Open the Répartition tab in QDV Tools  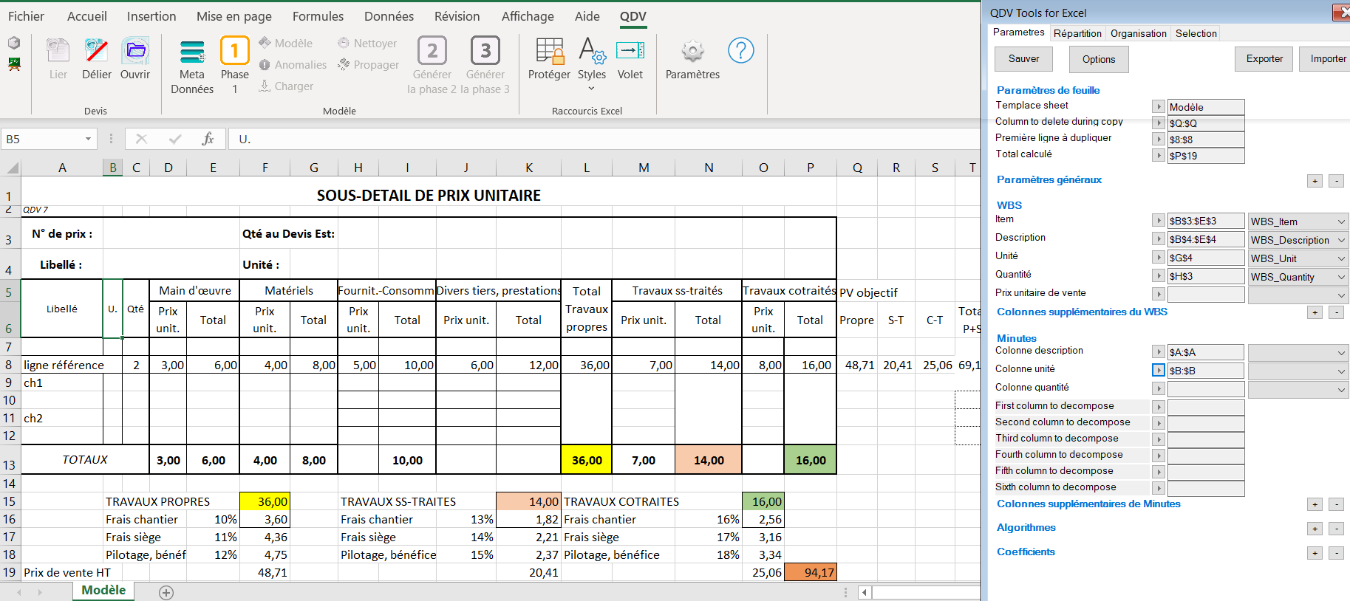pyautogui.click(x=1077, y=33)
